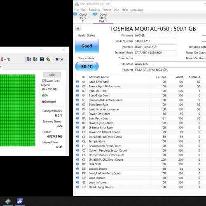The height and width of the screenshot is (206, 206).
Task: Open the Help menu
Action: (x=124, y=9)
